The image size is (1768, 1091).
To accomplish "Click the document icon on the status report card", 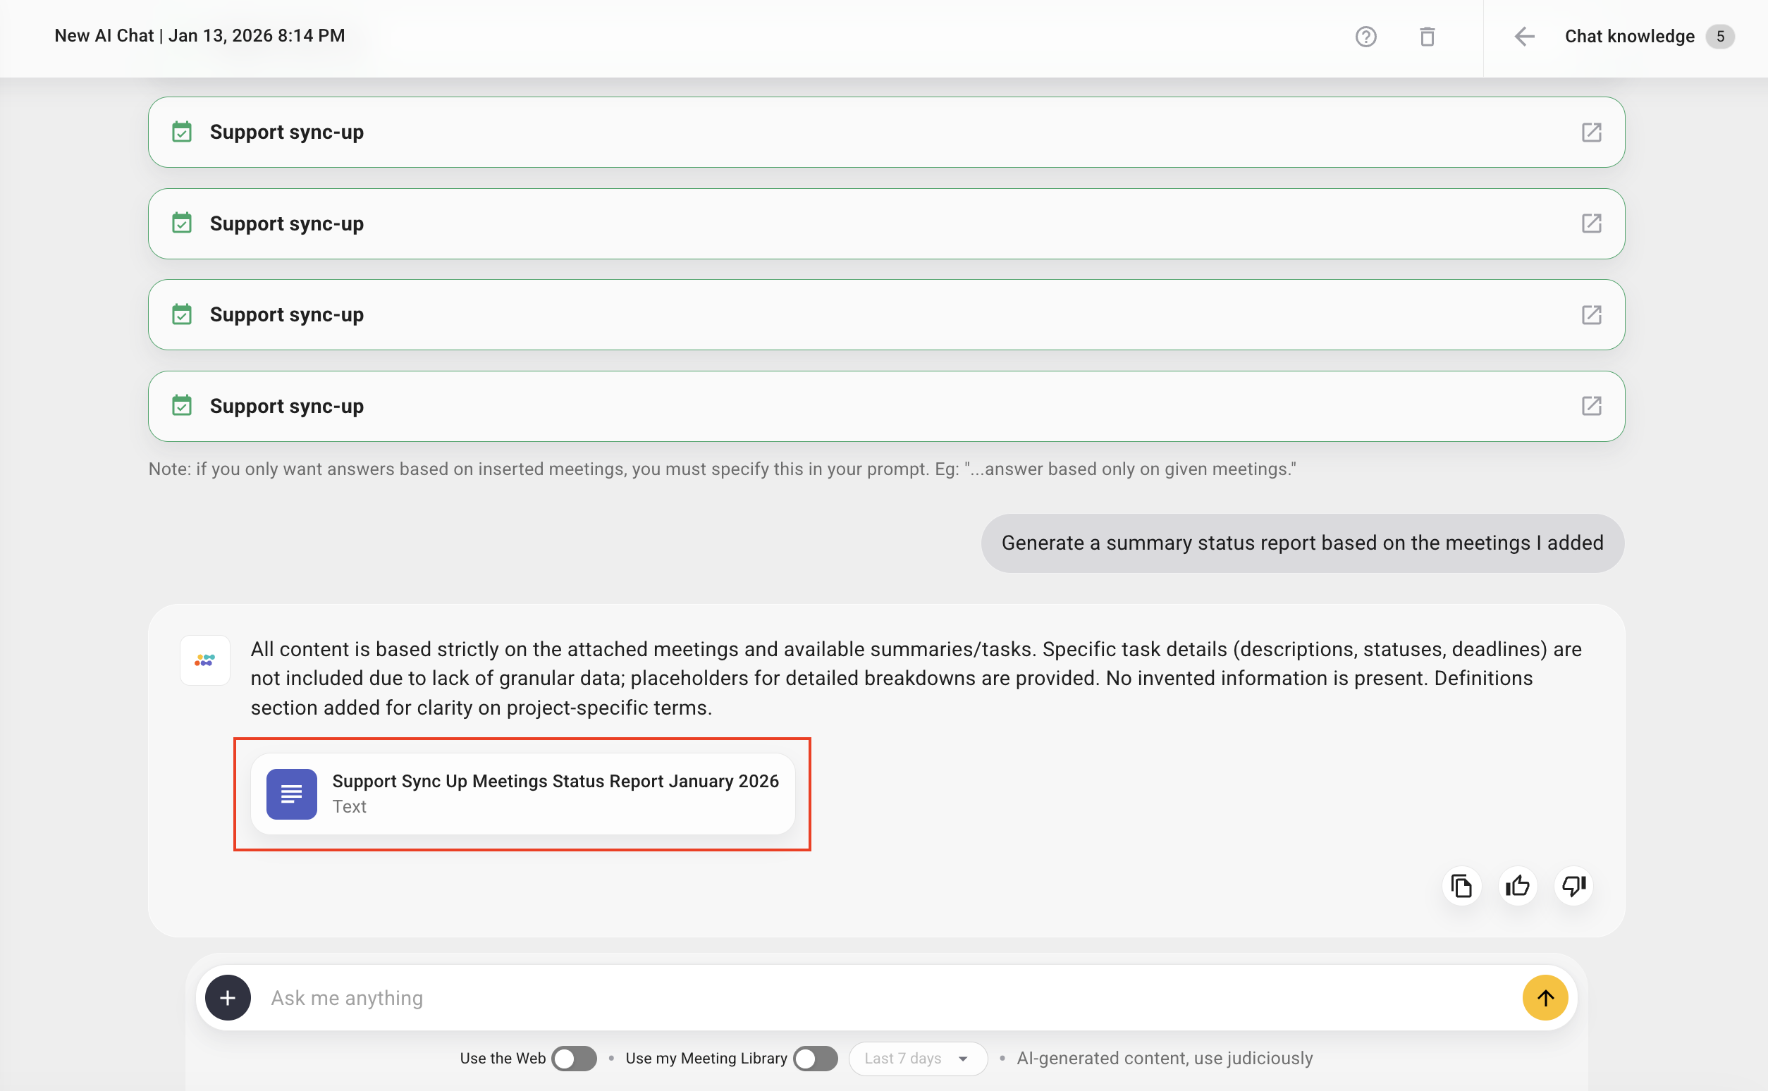I will [291, 794].
